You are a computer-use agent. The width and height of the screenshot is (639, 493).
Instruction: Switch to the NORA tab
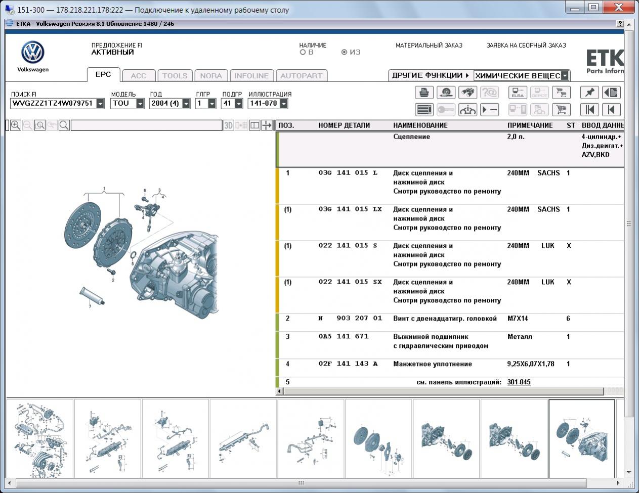[x=211, y=75]
